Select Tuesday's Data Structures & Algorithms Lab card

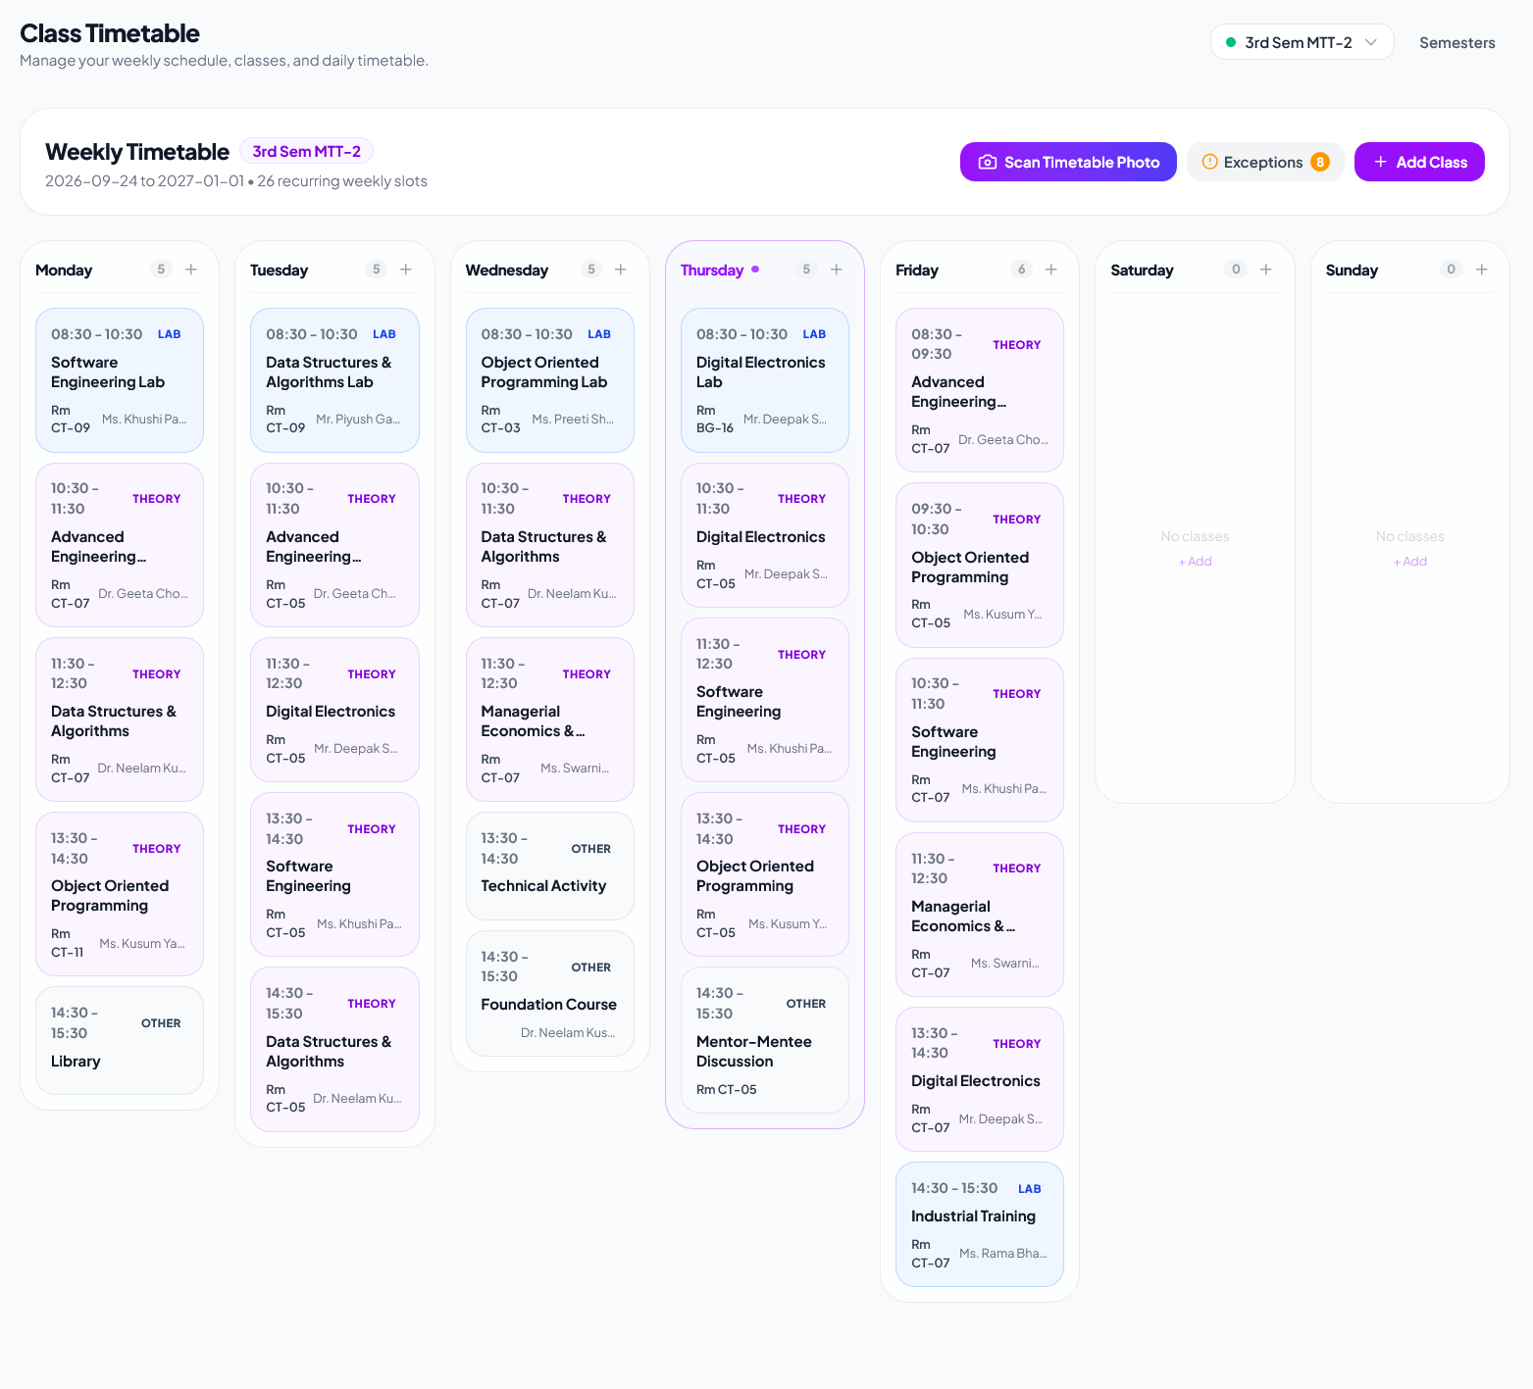tap(334, 380)
